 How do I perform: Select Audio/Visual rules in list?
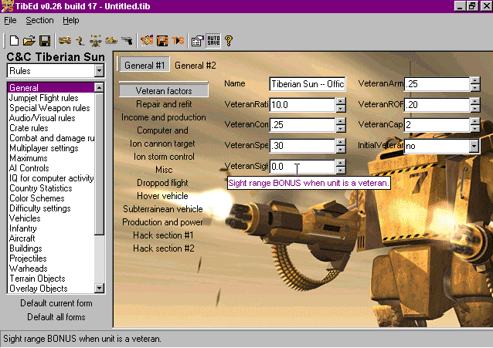pos(51,118)
